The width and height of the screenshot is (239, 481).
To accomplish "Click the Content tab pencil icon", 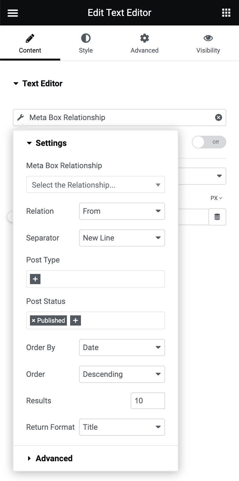I will pyautogui.click(x=30, y=38).
